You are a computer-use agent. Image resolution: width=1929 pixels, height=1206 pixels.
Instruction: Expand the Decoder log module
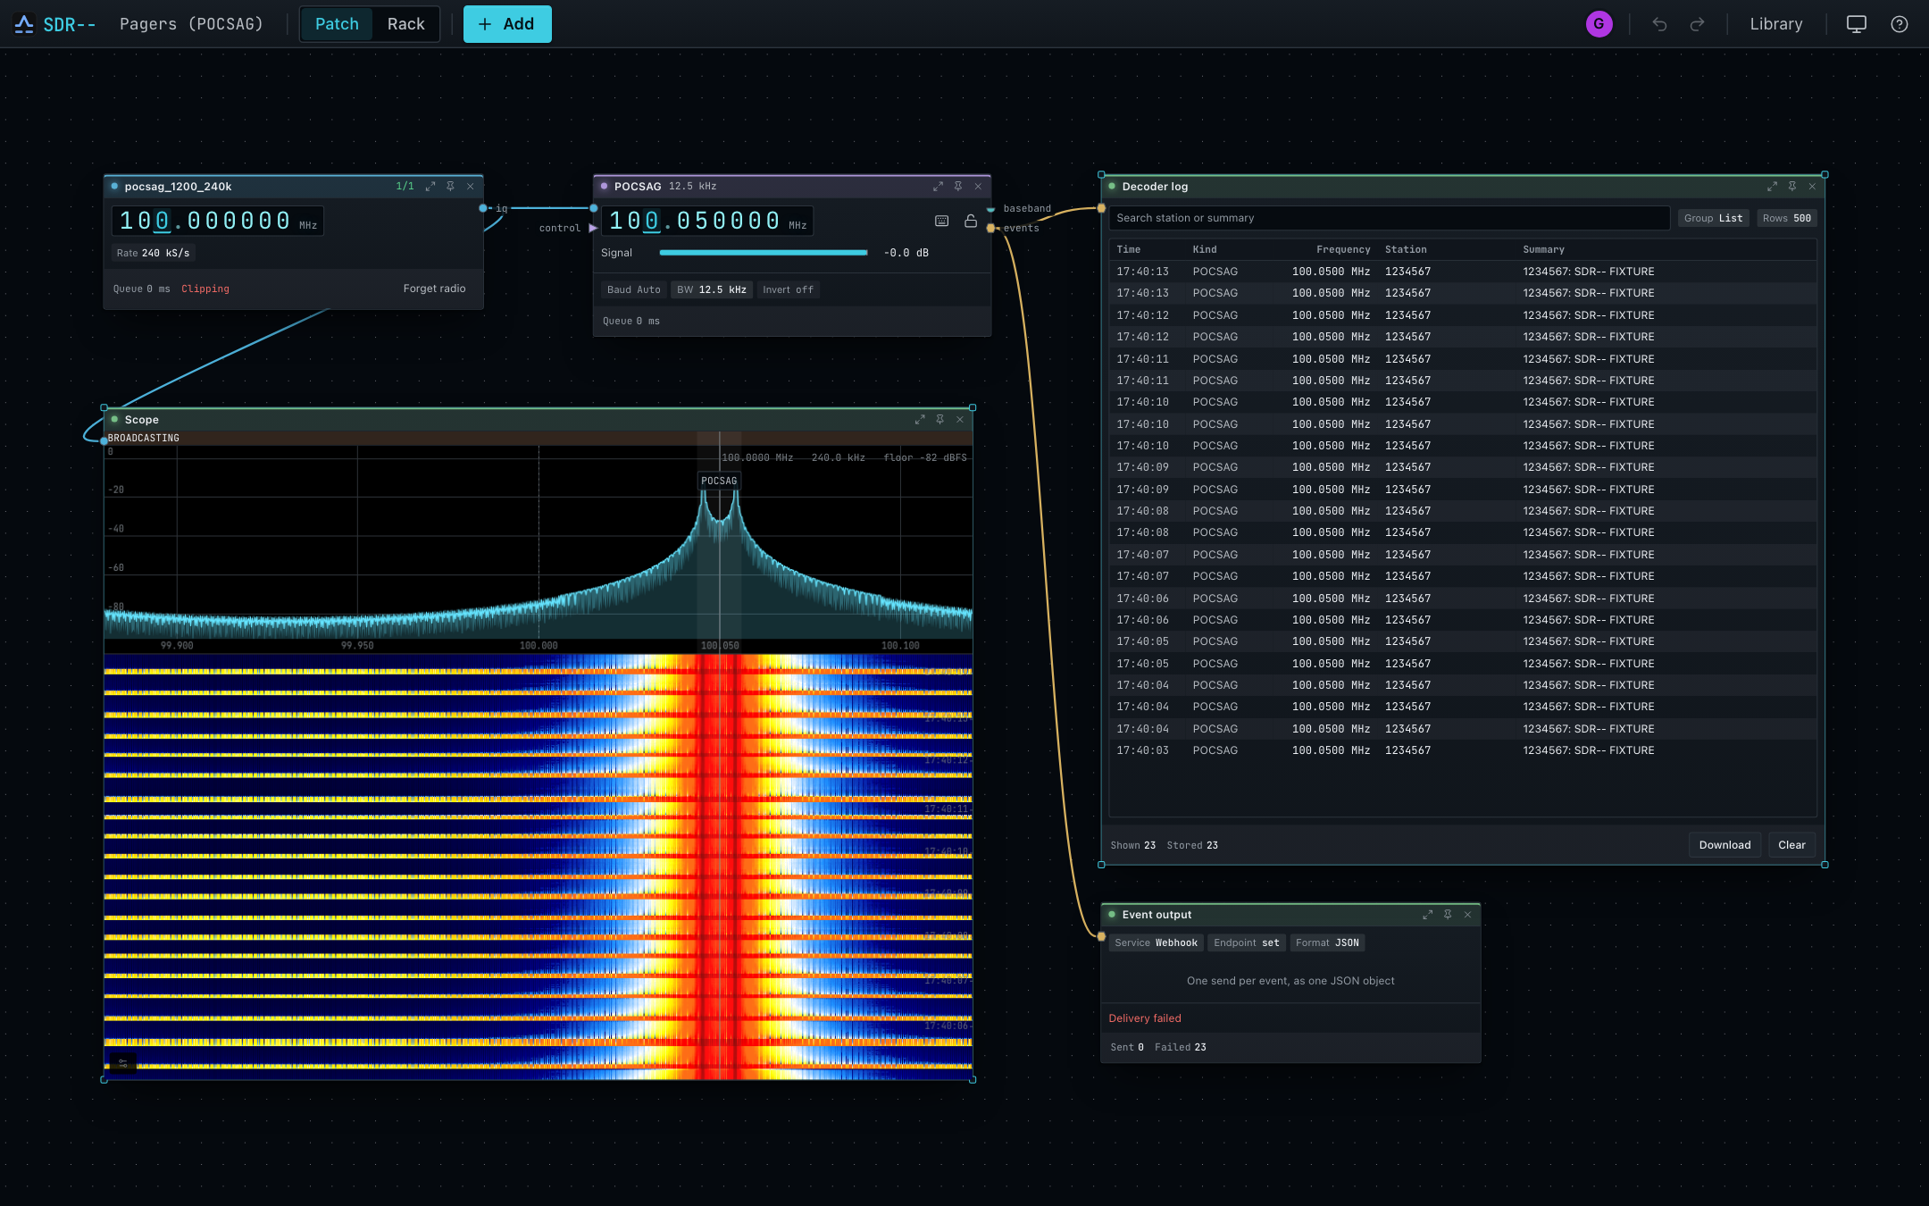[1772, 187]
